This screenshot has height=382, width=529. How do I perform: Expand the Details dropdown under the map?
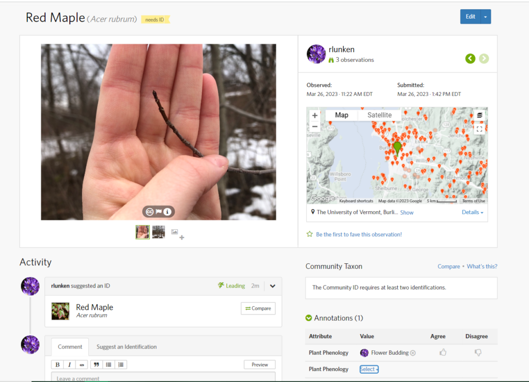[472, 212]
